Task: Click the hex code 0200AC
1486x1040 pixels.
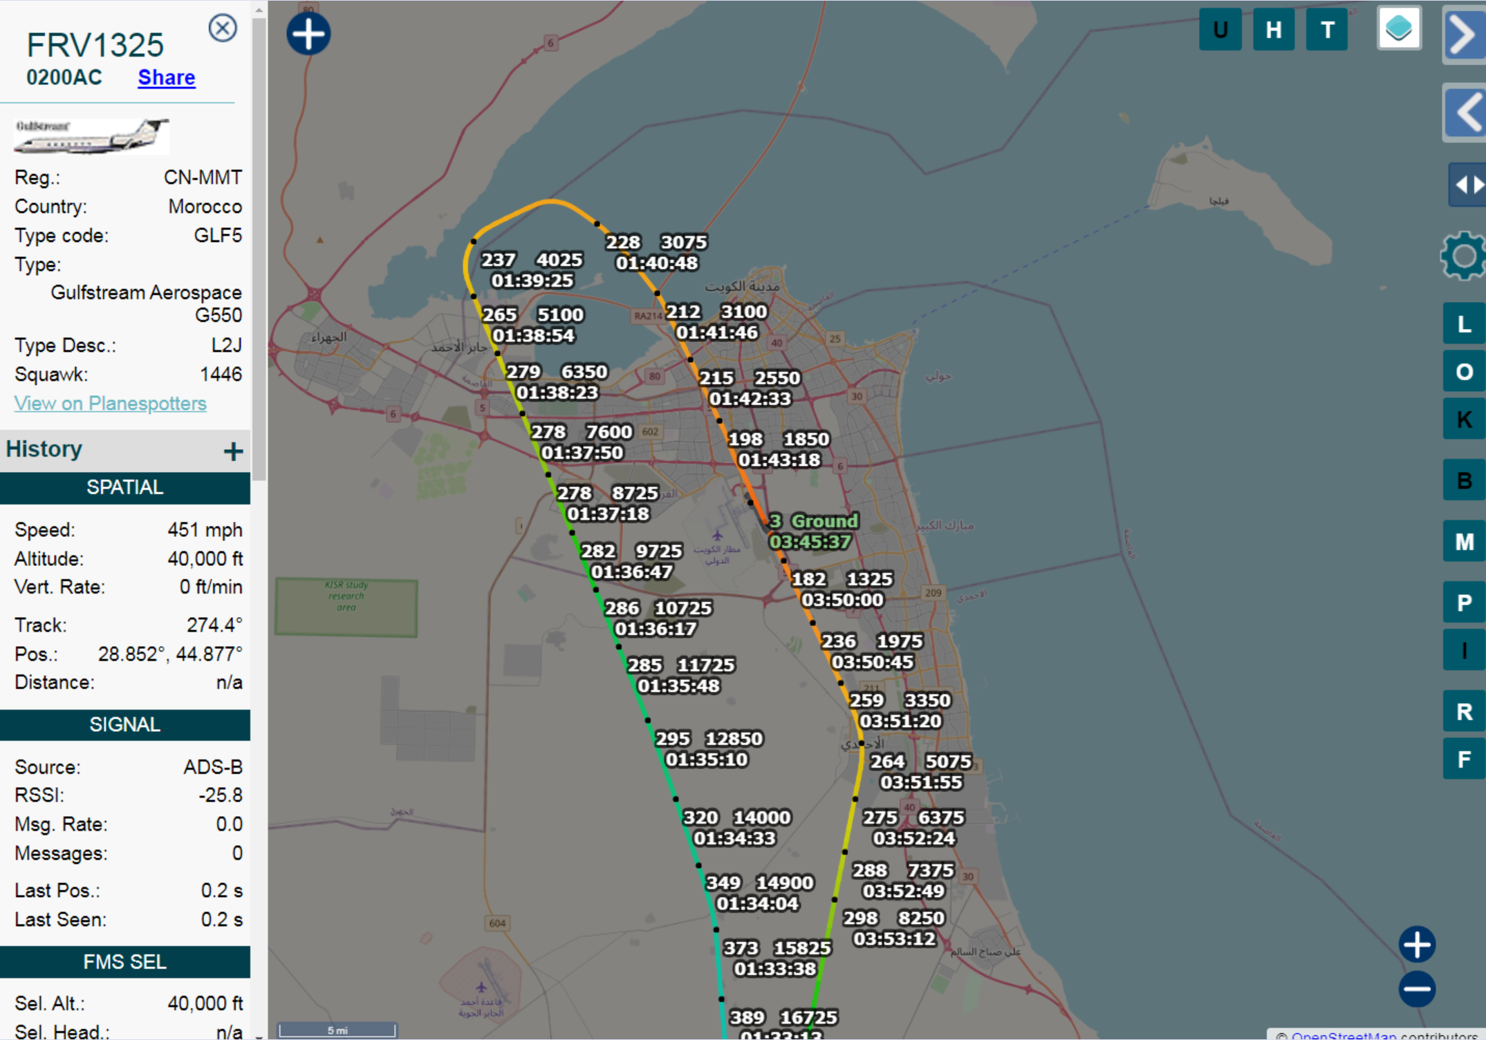Action: pos(64,77)
